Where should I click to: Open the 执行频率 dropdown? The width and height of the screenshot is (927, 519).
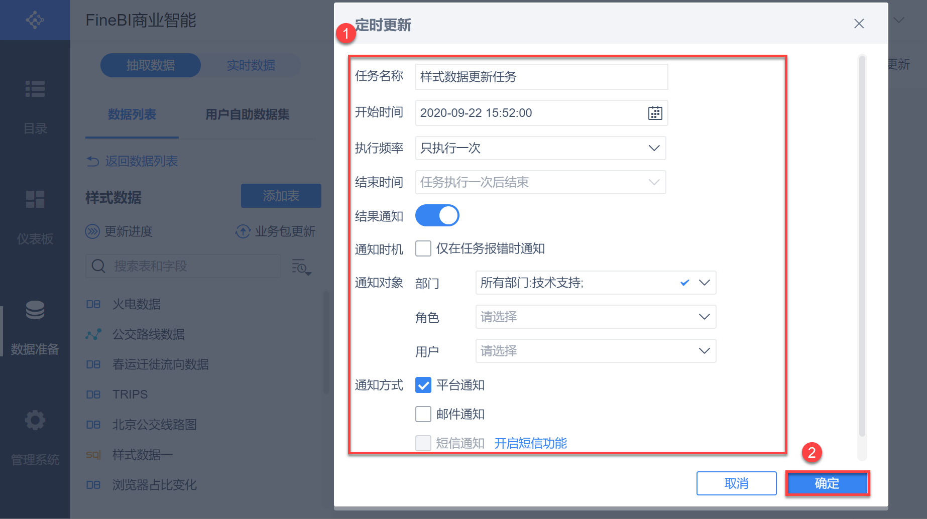pyautogui.click(x=541, y=148)
